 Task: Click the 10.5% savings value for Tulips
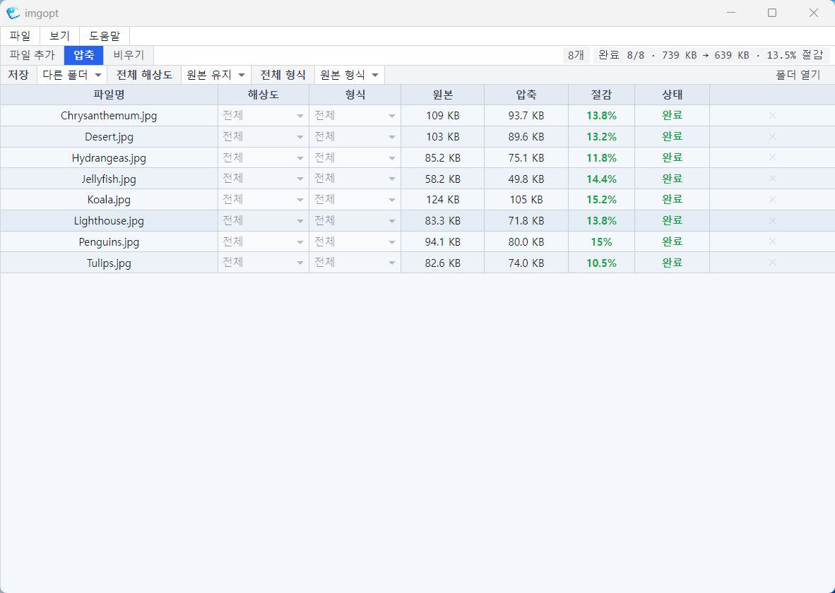click(601, 263)
